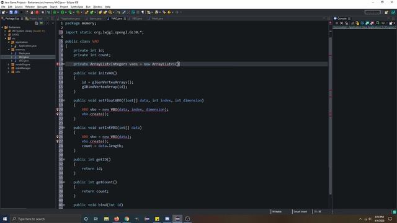
Task: Toggle Show Whitespace Characters paragraph icon
Action: pos(143,12)
